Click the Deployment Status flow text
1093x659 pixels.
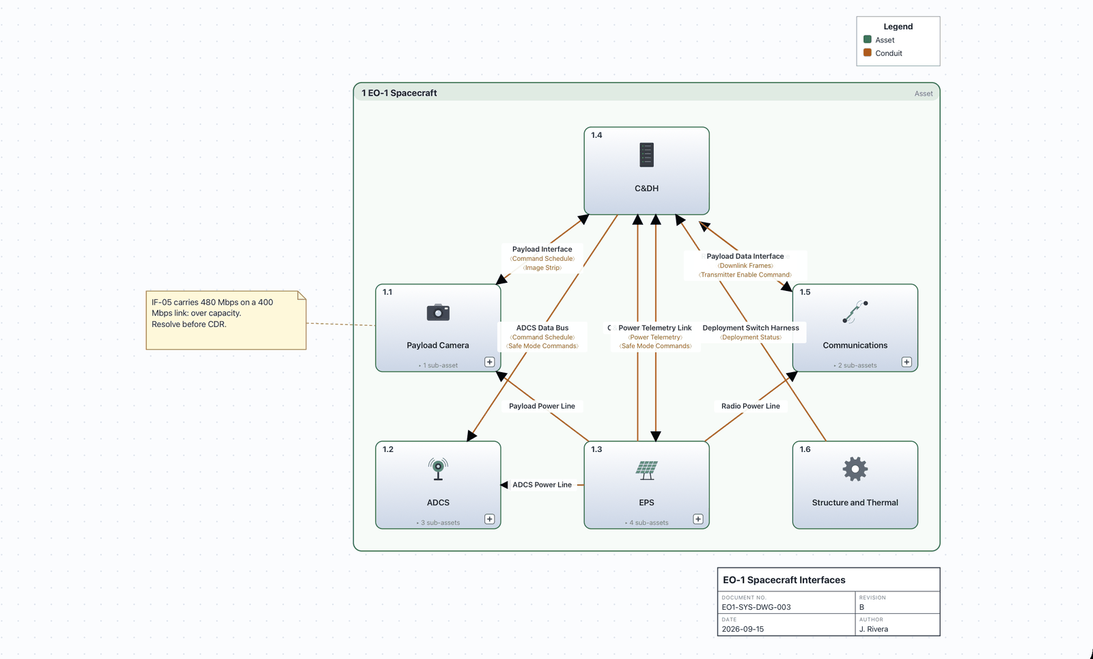point(751,337)
